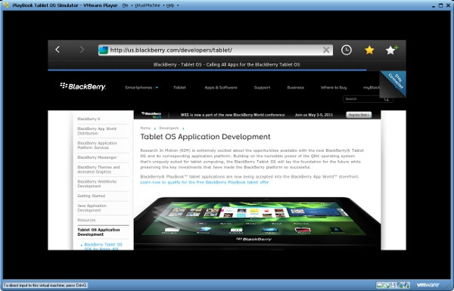
Task: Click the forward arrow in the browser bar
Action: pyautogui.click(x=82, y=50)
